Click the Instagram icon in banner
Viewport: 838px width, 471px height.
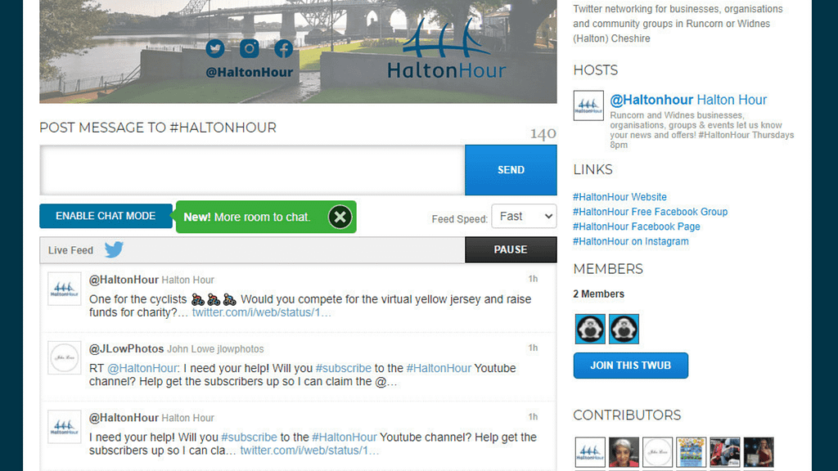[x=249, y=48]
